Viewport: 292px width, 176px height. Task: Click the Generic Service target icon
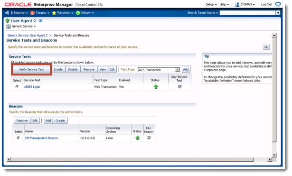pyautogui.click(x=8, y=27)
